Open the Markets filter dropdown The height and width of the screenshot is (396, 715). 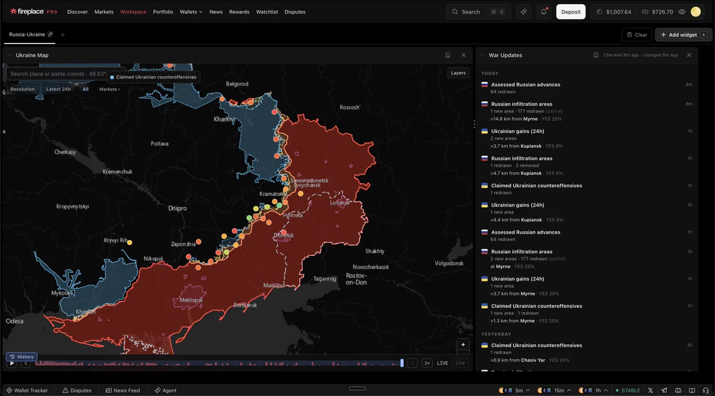(110, 89)
